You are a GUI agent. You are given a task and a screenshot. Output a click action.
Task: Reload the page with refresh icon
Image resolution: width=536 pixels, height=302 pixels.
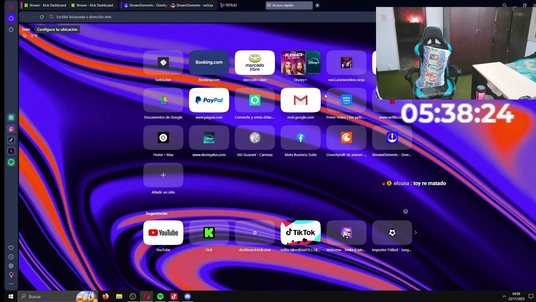42,17
